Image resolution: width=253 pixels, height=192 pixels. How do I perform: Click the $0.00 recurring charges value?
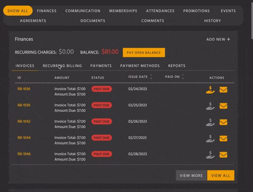[66, 52]
